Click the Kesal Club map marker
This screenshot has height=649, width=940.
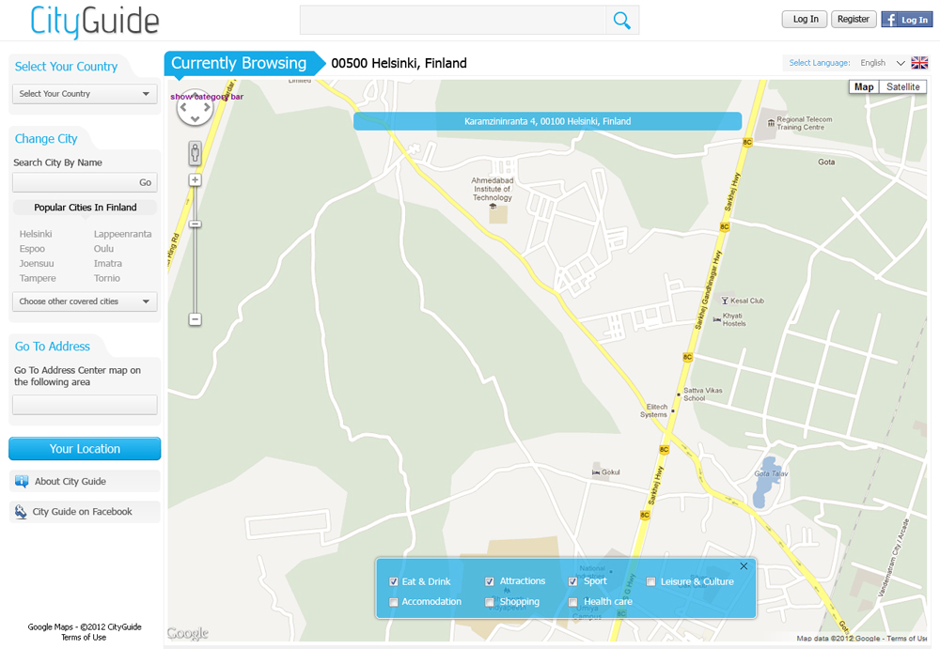point(724,301)
